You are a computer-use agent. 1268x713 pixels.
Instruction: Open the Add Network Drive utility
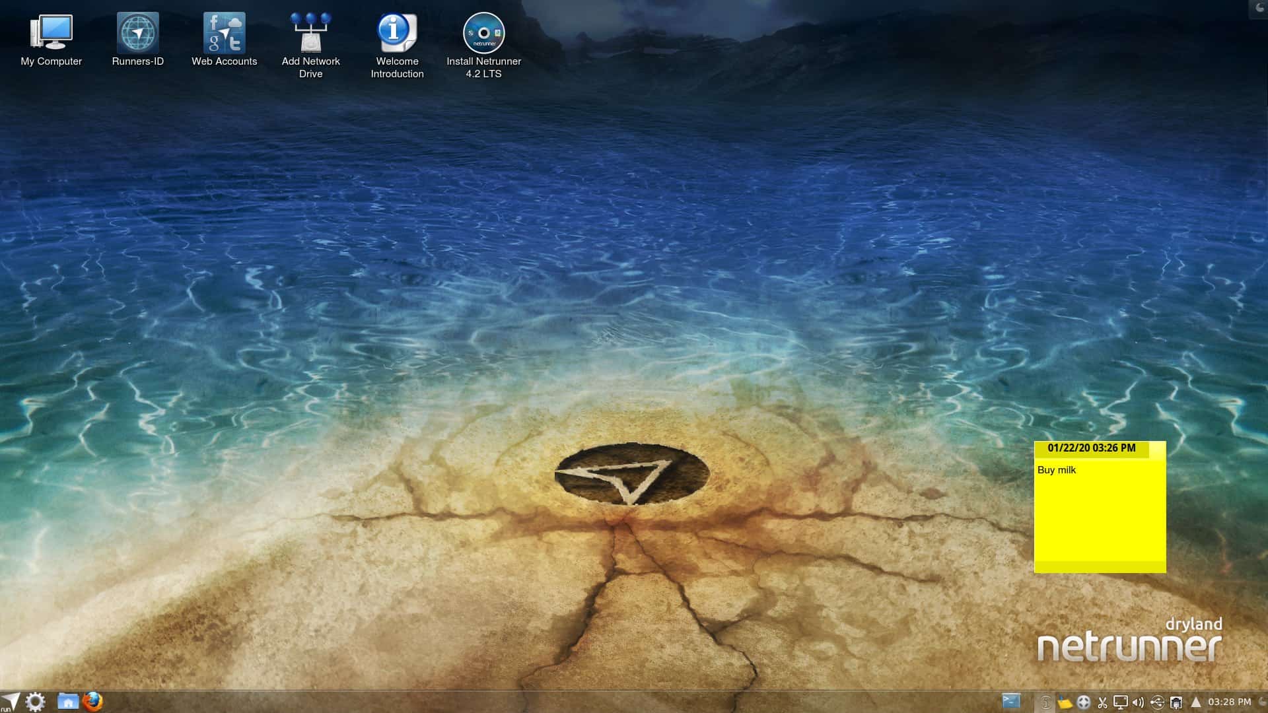[x=310, y=31]
